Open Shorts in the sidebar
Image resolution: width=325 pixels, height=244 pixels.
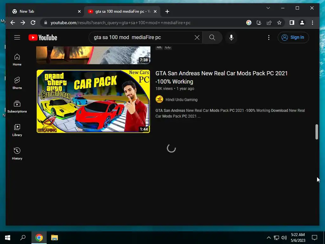coord(17,83)
